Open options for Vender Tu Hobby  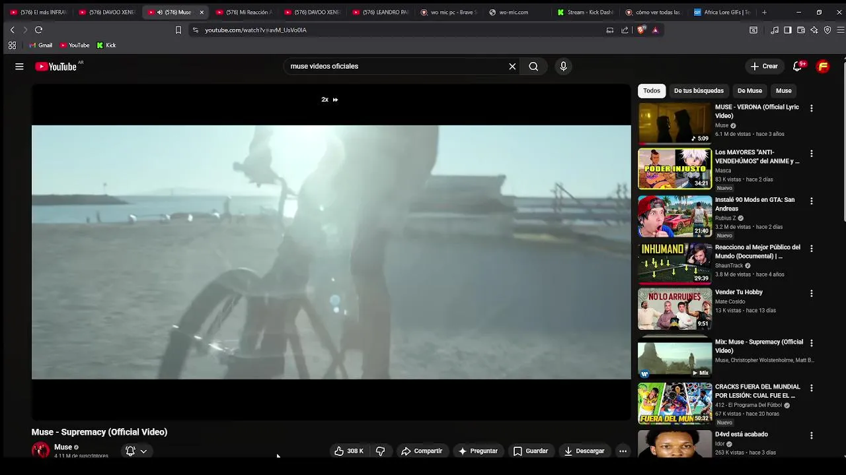(x=812, y=294)
